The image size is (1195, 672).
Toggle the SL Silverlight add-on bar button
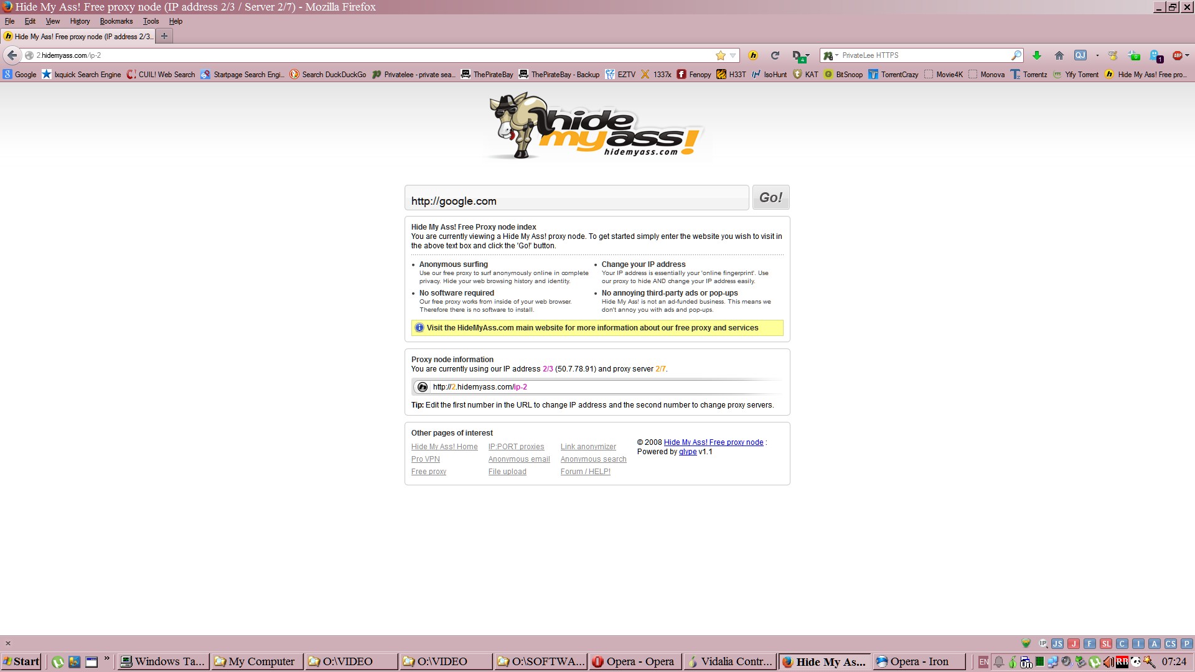pyautogui.click(x=1106, y=644)
